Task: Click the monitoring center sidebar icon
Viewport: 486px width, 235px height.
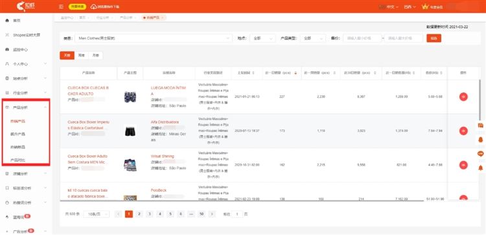Action: pos(7,50)
